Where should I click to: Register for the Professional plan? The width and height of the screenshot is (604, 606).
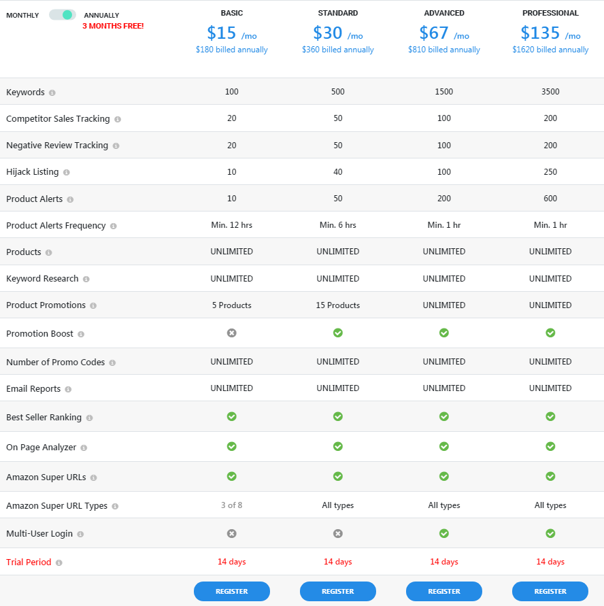pyautogui.click(x=550, y=591)
